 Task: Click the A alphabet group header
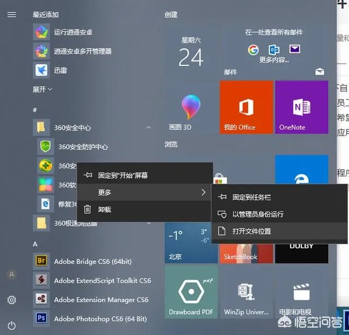(35, 244)
